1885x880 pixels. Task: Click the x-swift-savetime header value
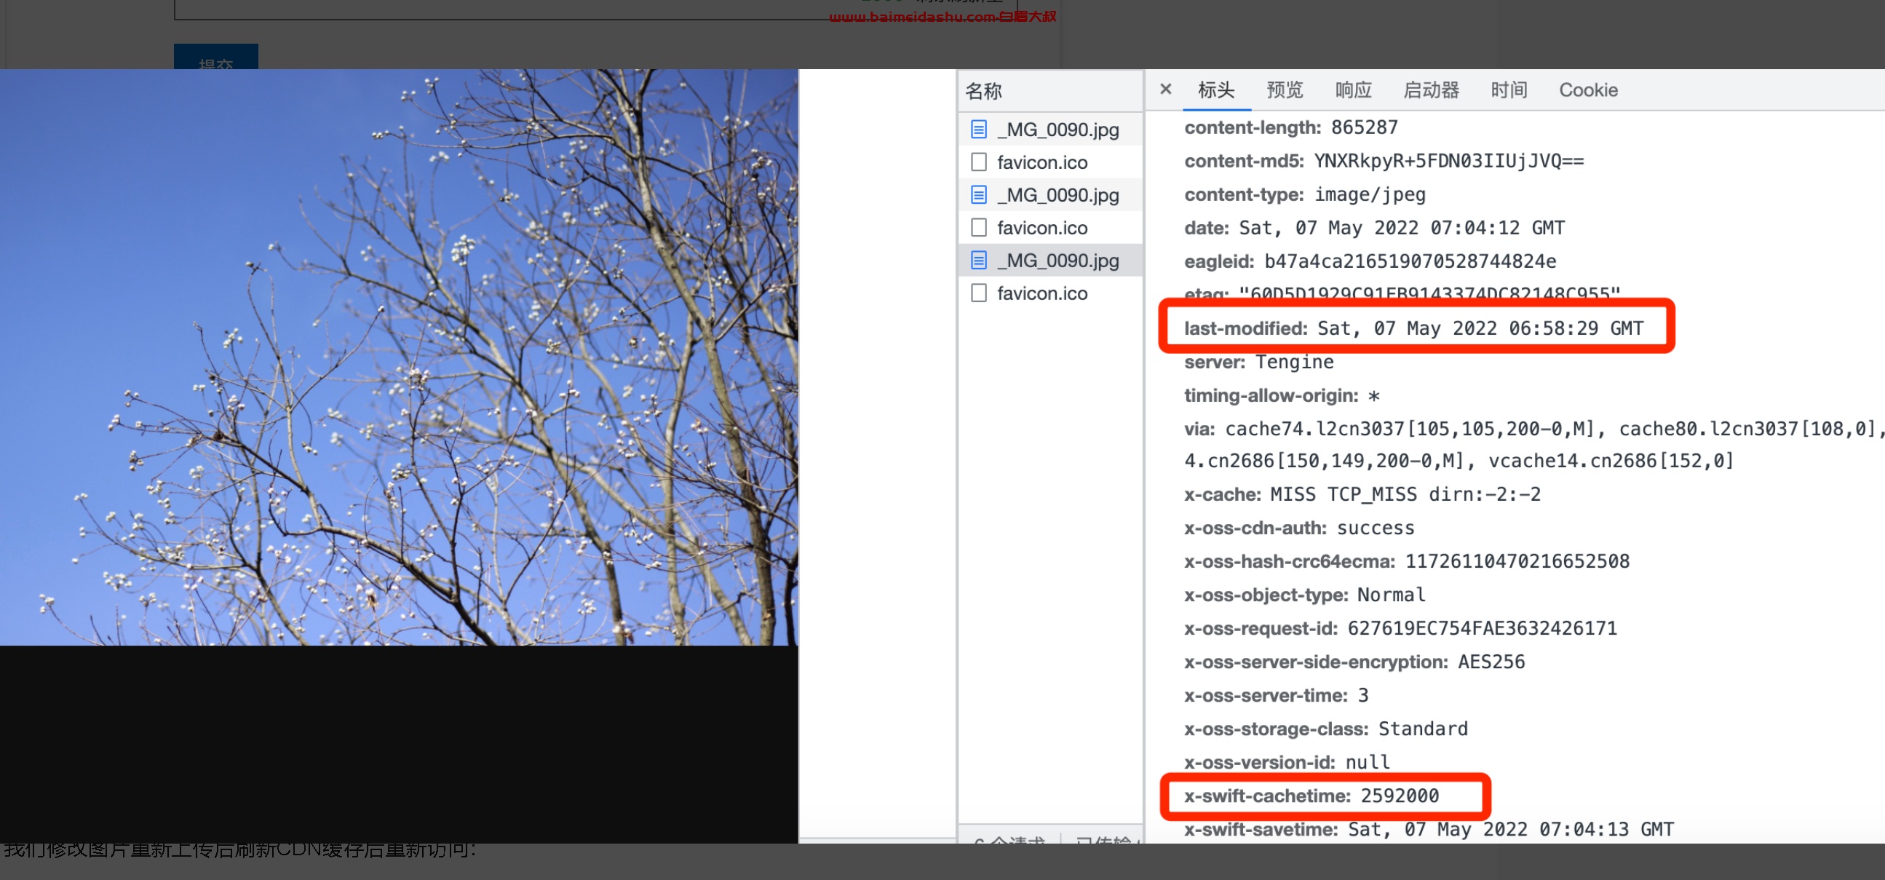click(1510, 831)
